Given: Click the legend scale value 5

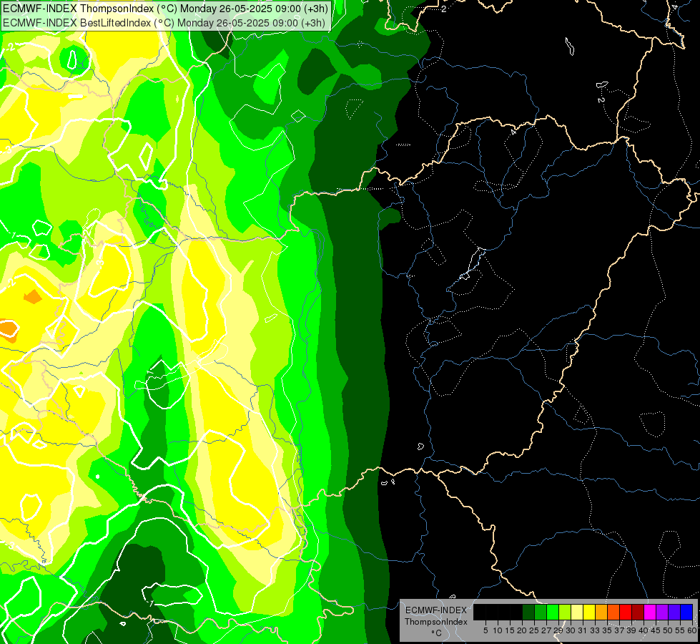Looking at the screenshot, I should pos(485,630).
